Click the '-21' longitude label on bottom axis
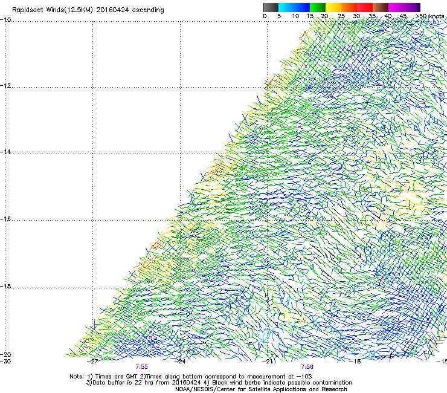 (268, 362)
